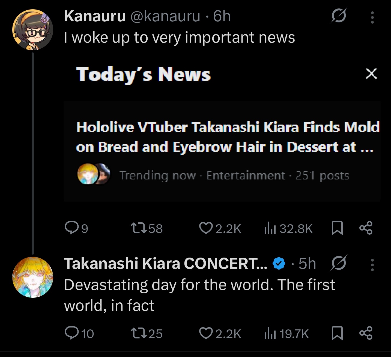Reply to Kanauru's post with 9 comments
Image resolution: width=391 pixels, height=357 pixels.
(76, 228)
